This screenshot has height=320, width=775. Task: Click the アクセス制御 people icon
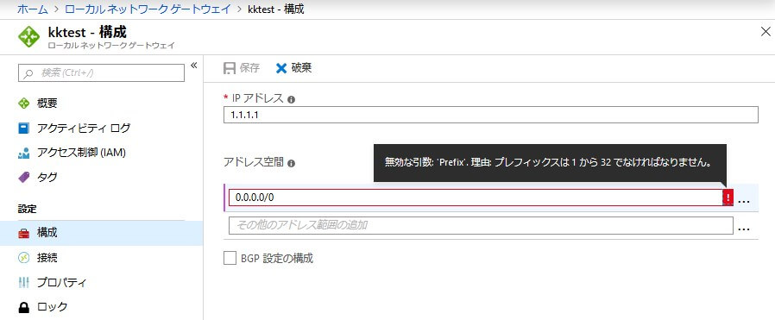pyautogui.click(x=23, y=153)
